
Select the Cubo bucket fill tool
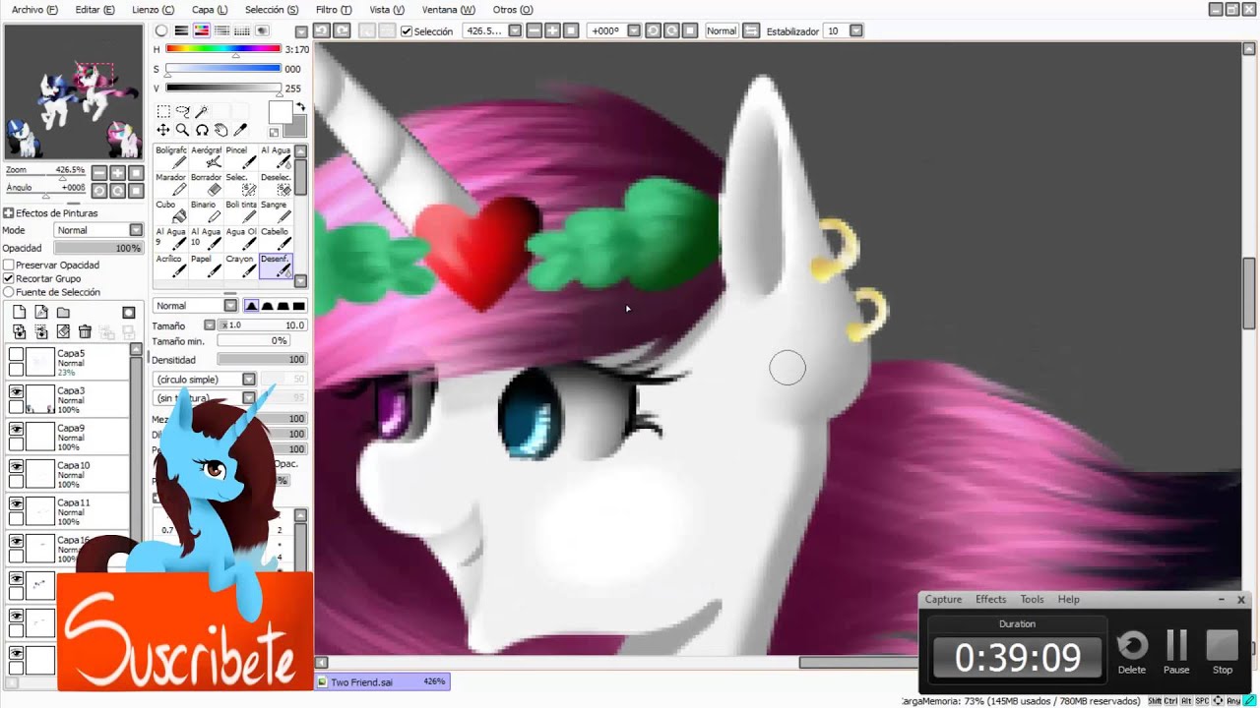coord(171,211)
